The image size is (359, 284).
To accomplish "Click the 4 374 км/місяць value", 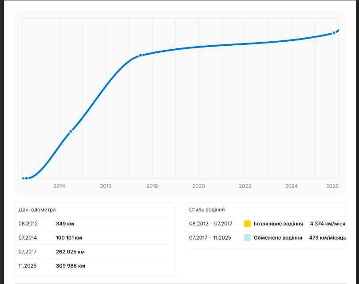I will 328,224.
